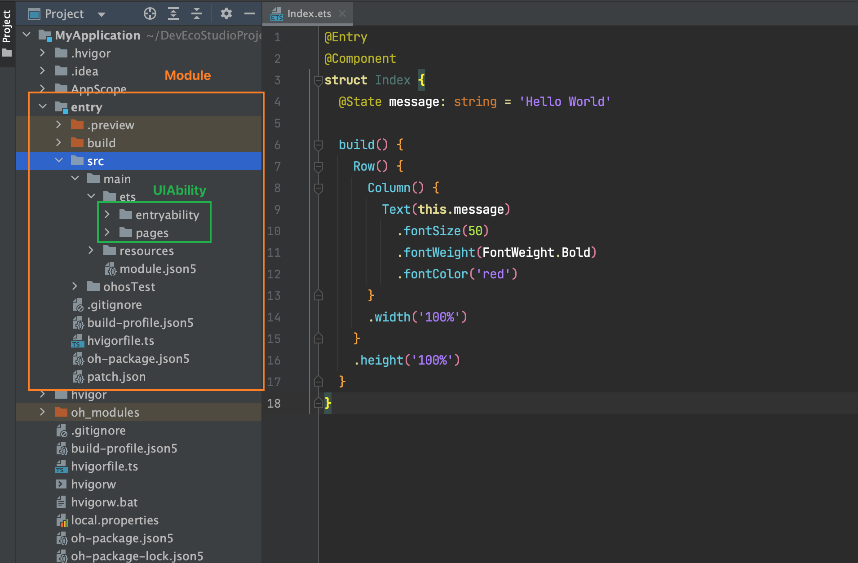
Task: Expand the ohosTest folder
Action: 75,286
